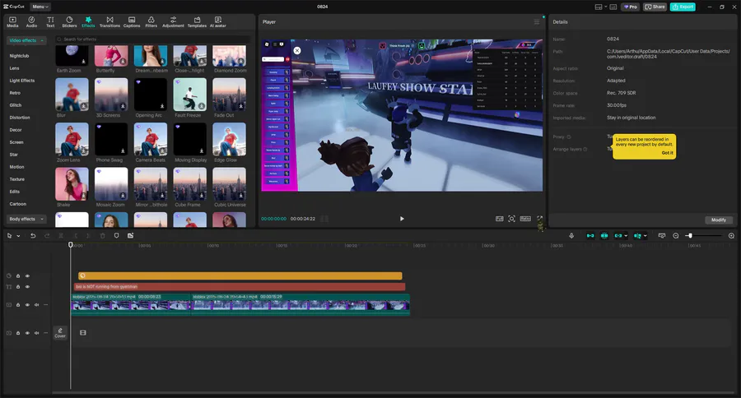The image size is (741, 398).
Task: Select the Blur effect thumbnail
Action: (x=72, y=95)
